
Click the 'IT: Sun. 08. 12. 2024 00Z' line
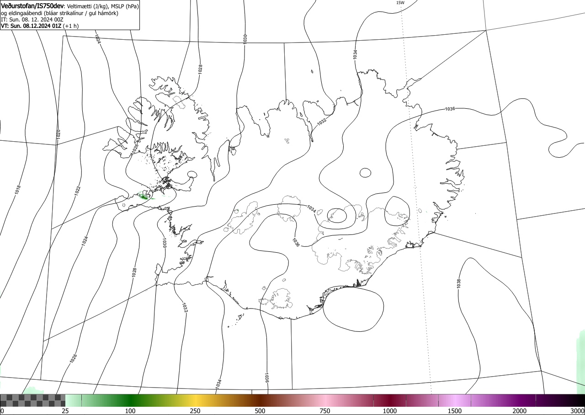32,20
